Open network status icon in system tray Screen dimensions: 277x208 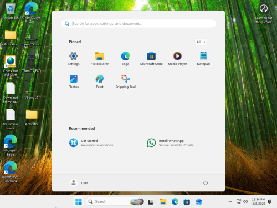pyautogui.click(x=239, y=201)
